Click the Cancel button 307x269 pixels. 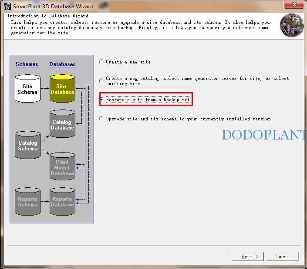coord(283,256)
